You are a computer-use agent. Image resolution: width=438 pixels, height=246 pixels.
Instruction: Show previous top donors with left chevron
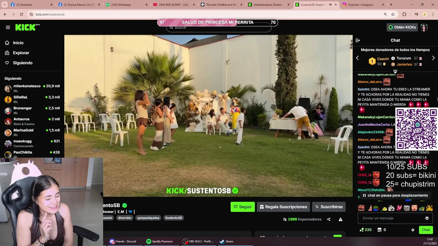(357, 58)
